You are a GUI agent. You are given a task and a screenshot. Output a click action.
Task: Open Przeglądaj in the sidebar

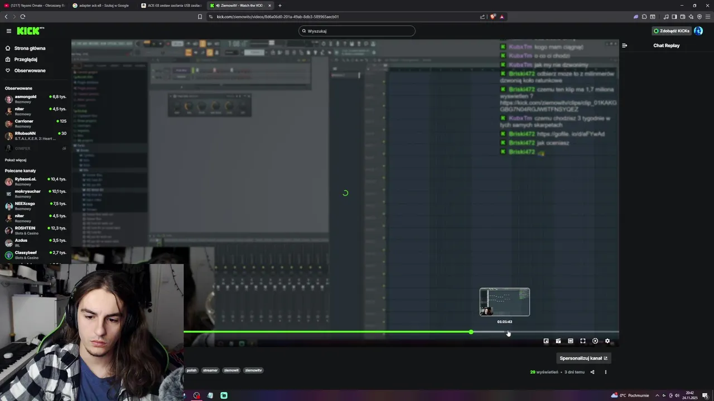[22, 60]
